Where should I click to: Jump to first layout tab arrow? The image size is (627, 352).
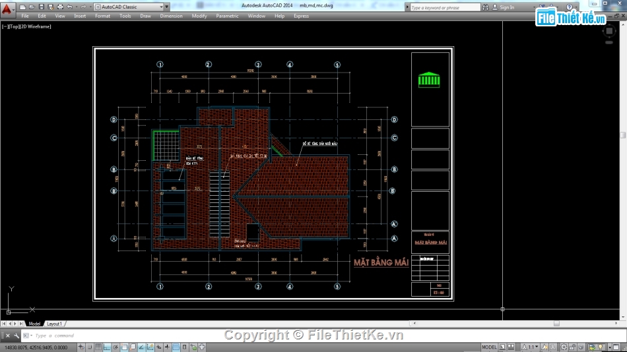tap(3, 324)
